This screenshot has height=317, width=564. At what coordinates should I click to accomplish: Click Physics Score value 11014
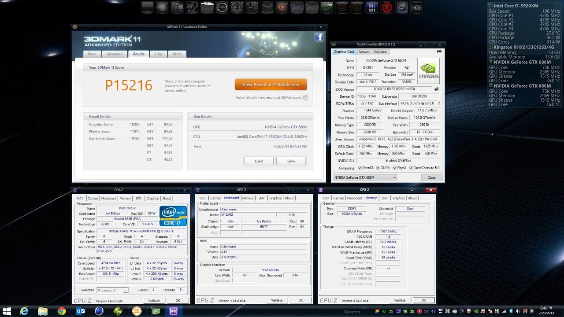point(134,132)
